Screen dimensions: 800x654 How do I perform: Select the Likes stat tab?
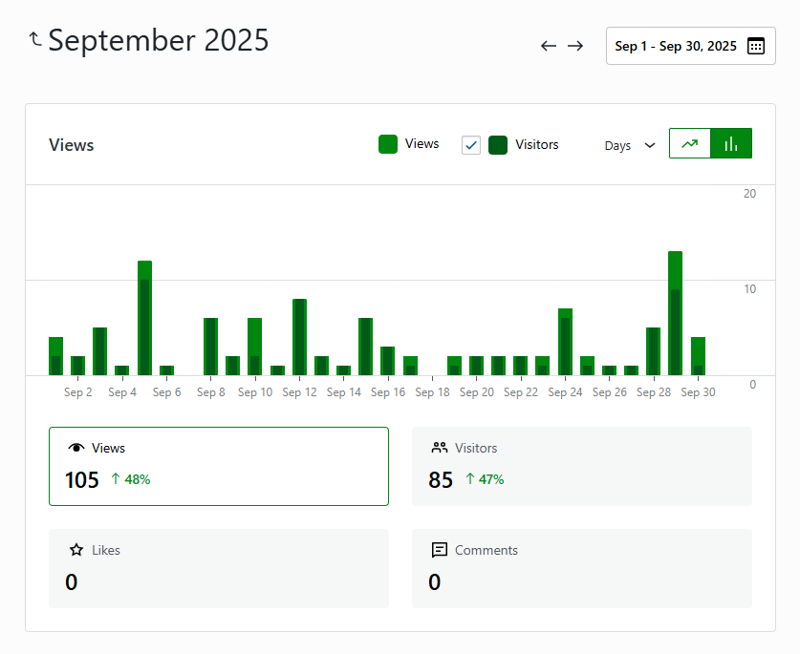pyautogui.click(x=219, y=568)
